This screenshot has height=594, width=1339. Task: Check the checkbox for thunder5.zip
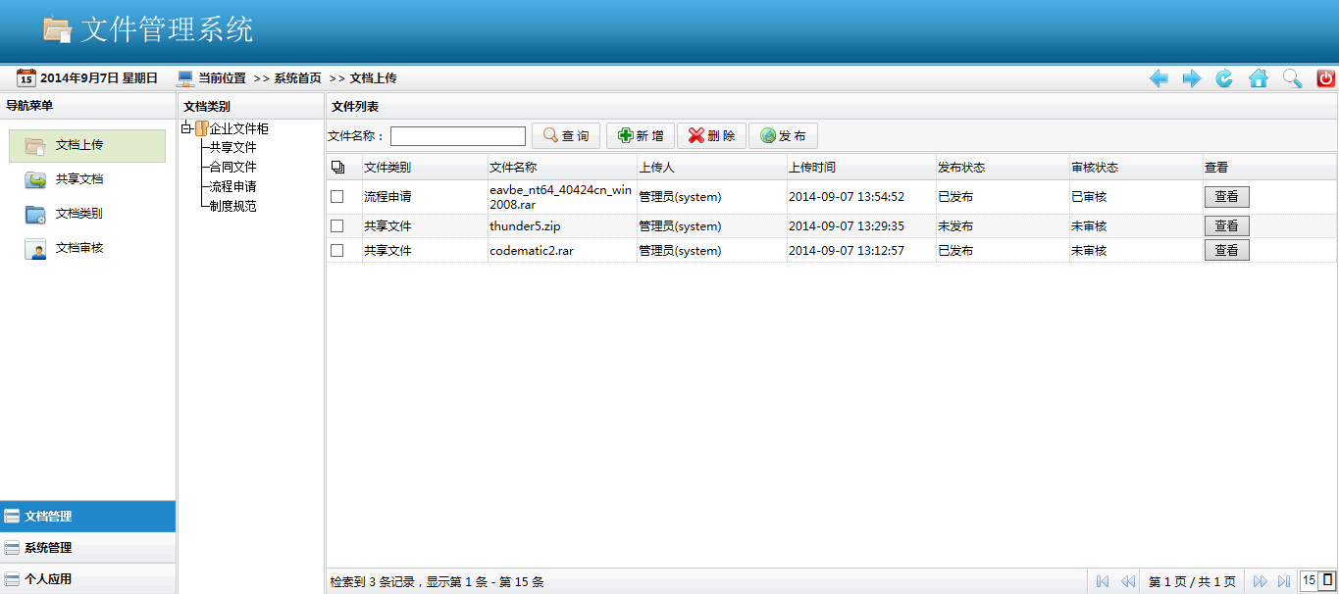point(337,225)
